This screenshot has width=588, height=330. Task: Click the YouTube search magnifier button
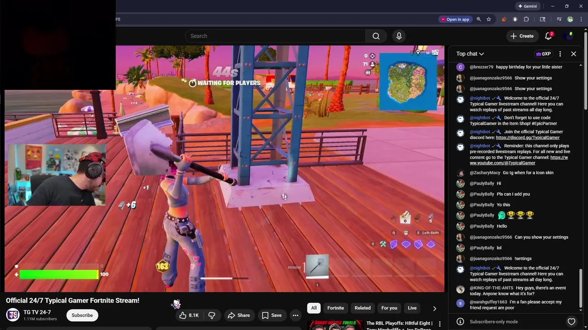tap(376, 36)
